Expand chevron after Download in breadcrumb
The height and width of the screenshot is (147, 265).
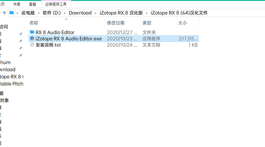click(x=96, y=13)
